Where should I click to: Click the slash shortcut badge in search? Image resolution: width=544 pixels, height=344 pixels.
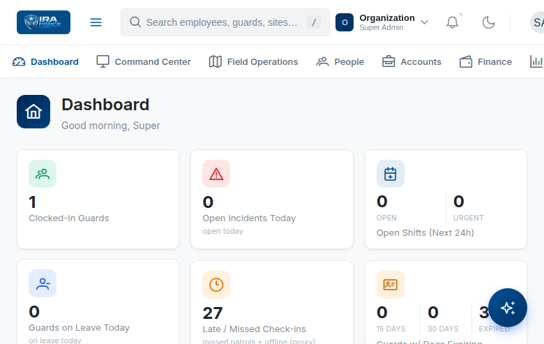[314, 22]
